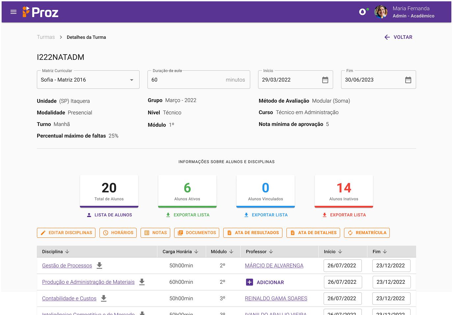Download Gestão de Processos discipline file

pos(99,265)
